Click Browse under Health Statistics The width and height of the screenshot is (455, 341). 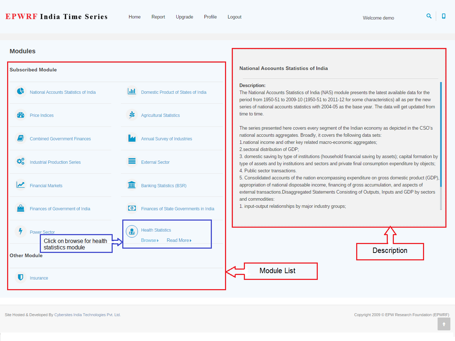150,240
